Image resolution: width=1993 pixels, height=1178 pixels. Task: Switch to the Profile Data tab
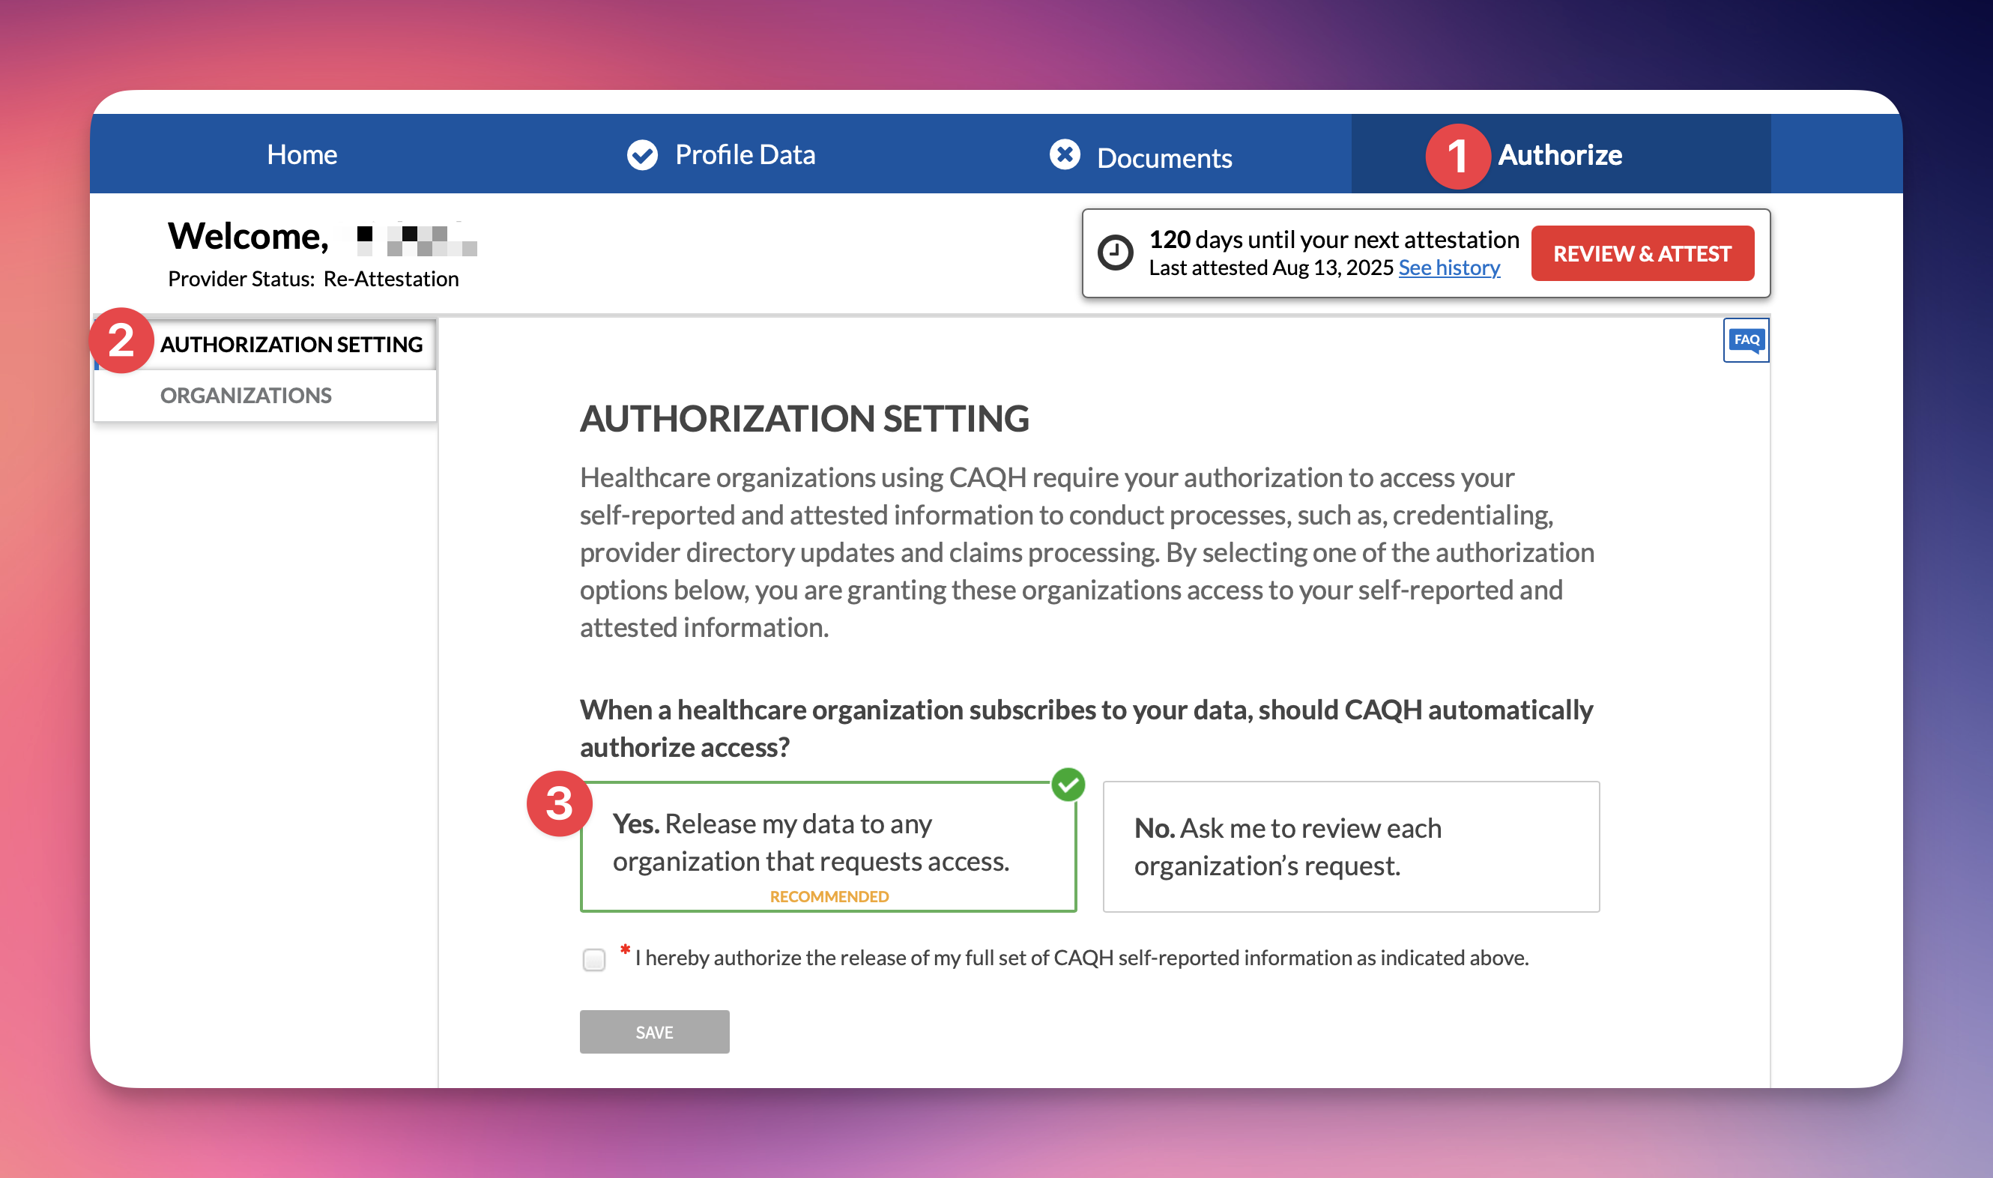click(745, 154)
